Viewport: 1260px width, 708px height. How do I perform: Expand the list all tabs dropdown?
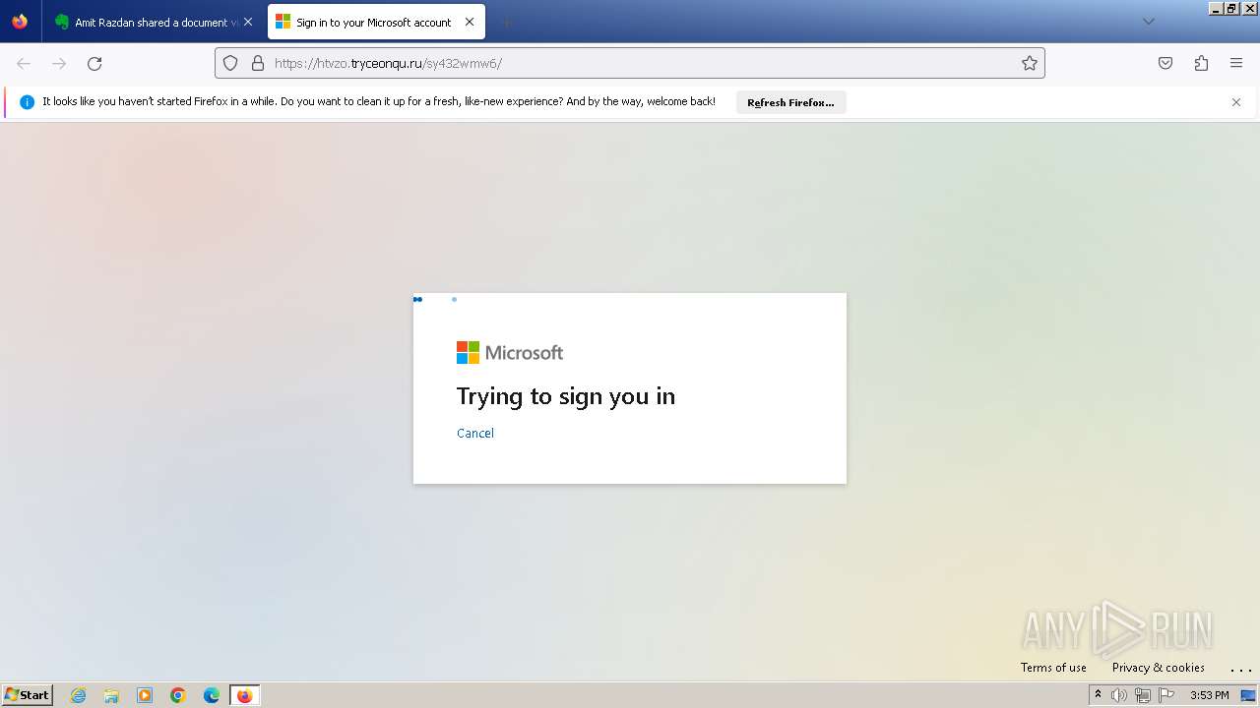tap(1148, 22)
